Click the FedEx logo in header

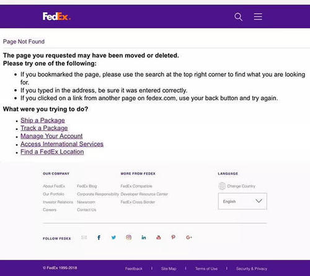(x=56, y=16)
